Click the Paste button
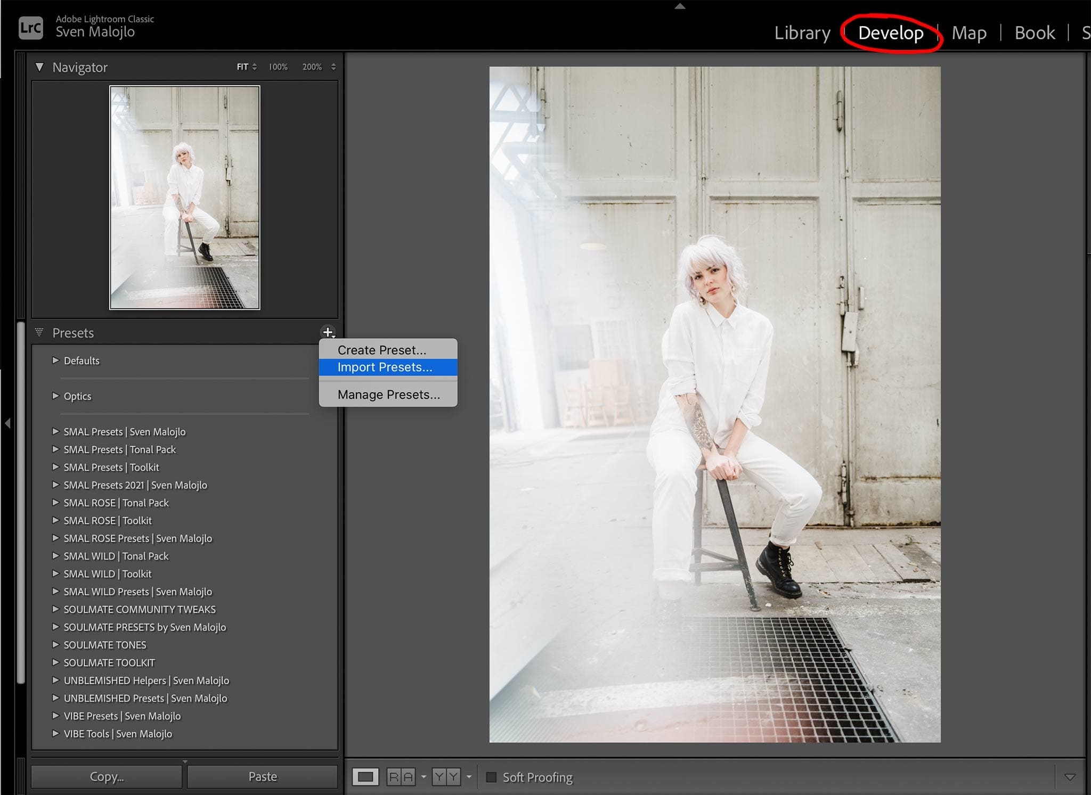Viewport: 1091px width, 795px height. pyautogui.click(x=263, y=776)
